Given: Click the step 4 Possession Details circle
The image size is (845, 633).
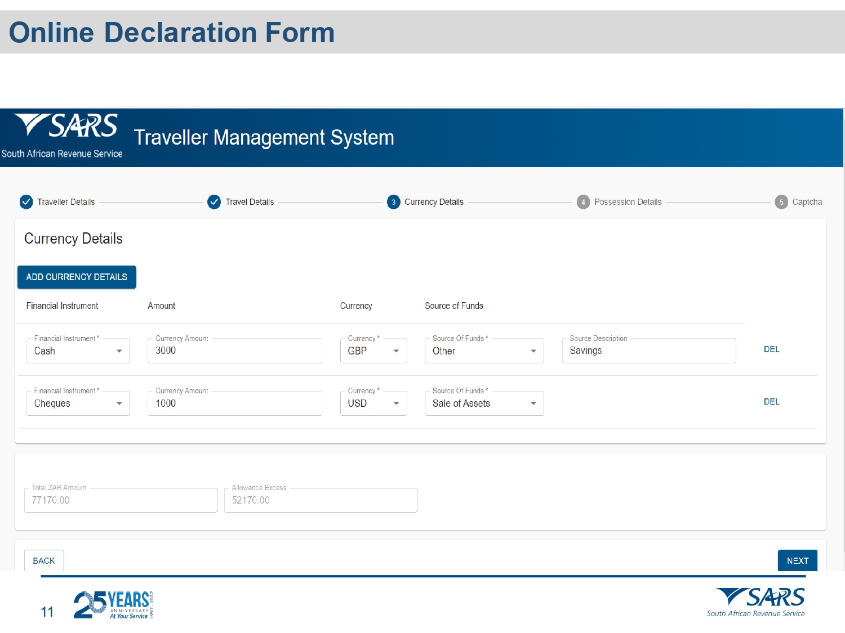Looking at the screenshot, I should coord(583,202).
